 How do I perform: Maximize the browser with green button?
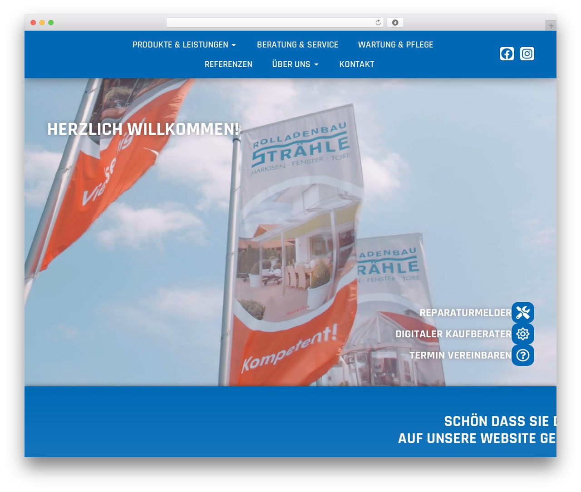point(51,23)
